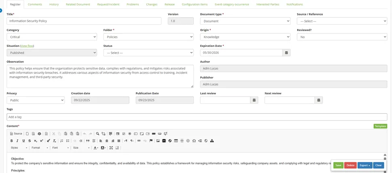The width and height of the screenshot is (392, 173).
Task: Insert a numbered list
Action: [62, 141]
